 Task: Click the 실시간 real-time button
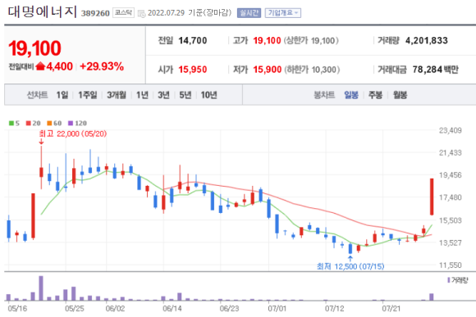[x=249, y=13]
